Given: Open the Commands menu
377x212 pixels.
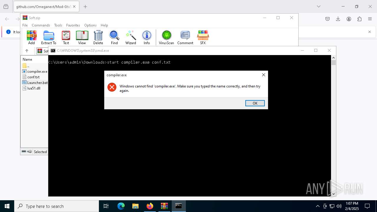Looking at the screenshot, I should pos(41,25).
